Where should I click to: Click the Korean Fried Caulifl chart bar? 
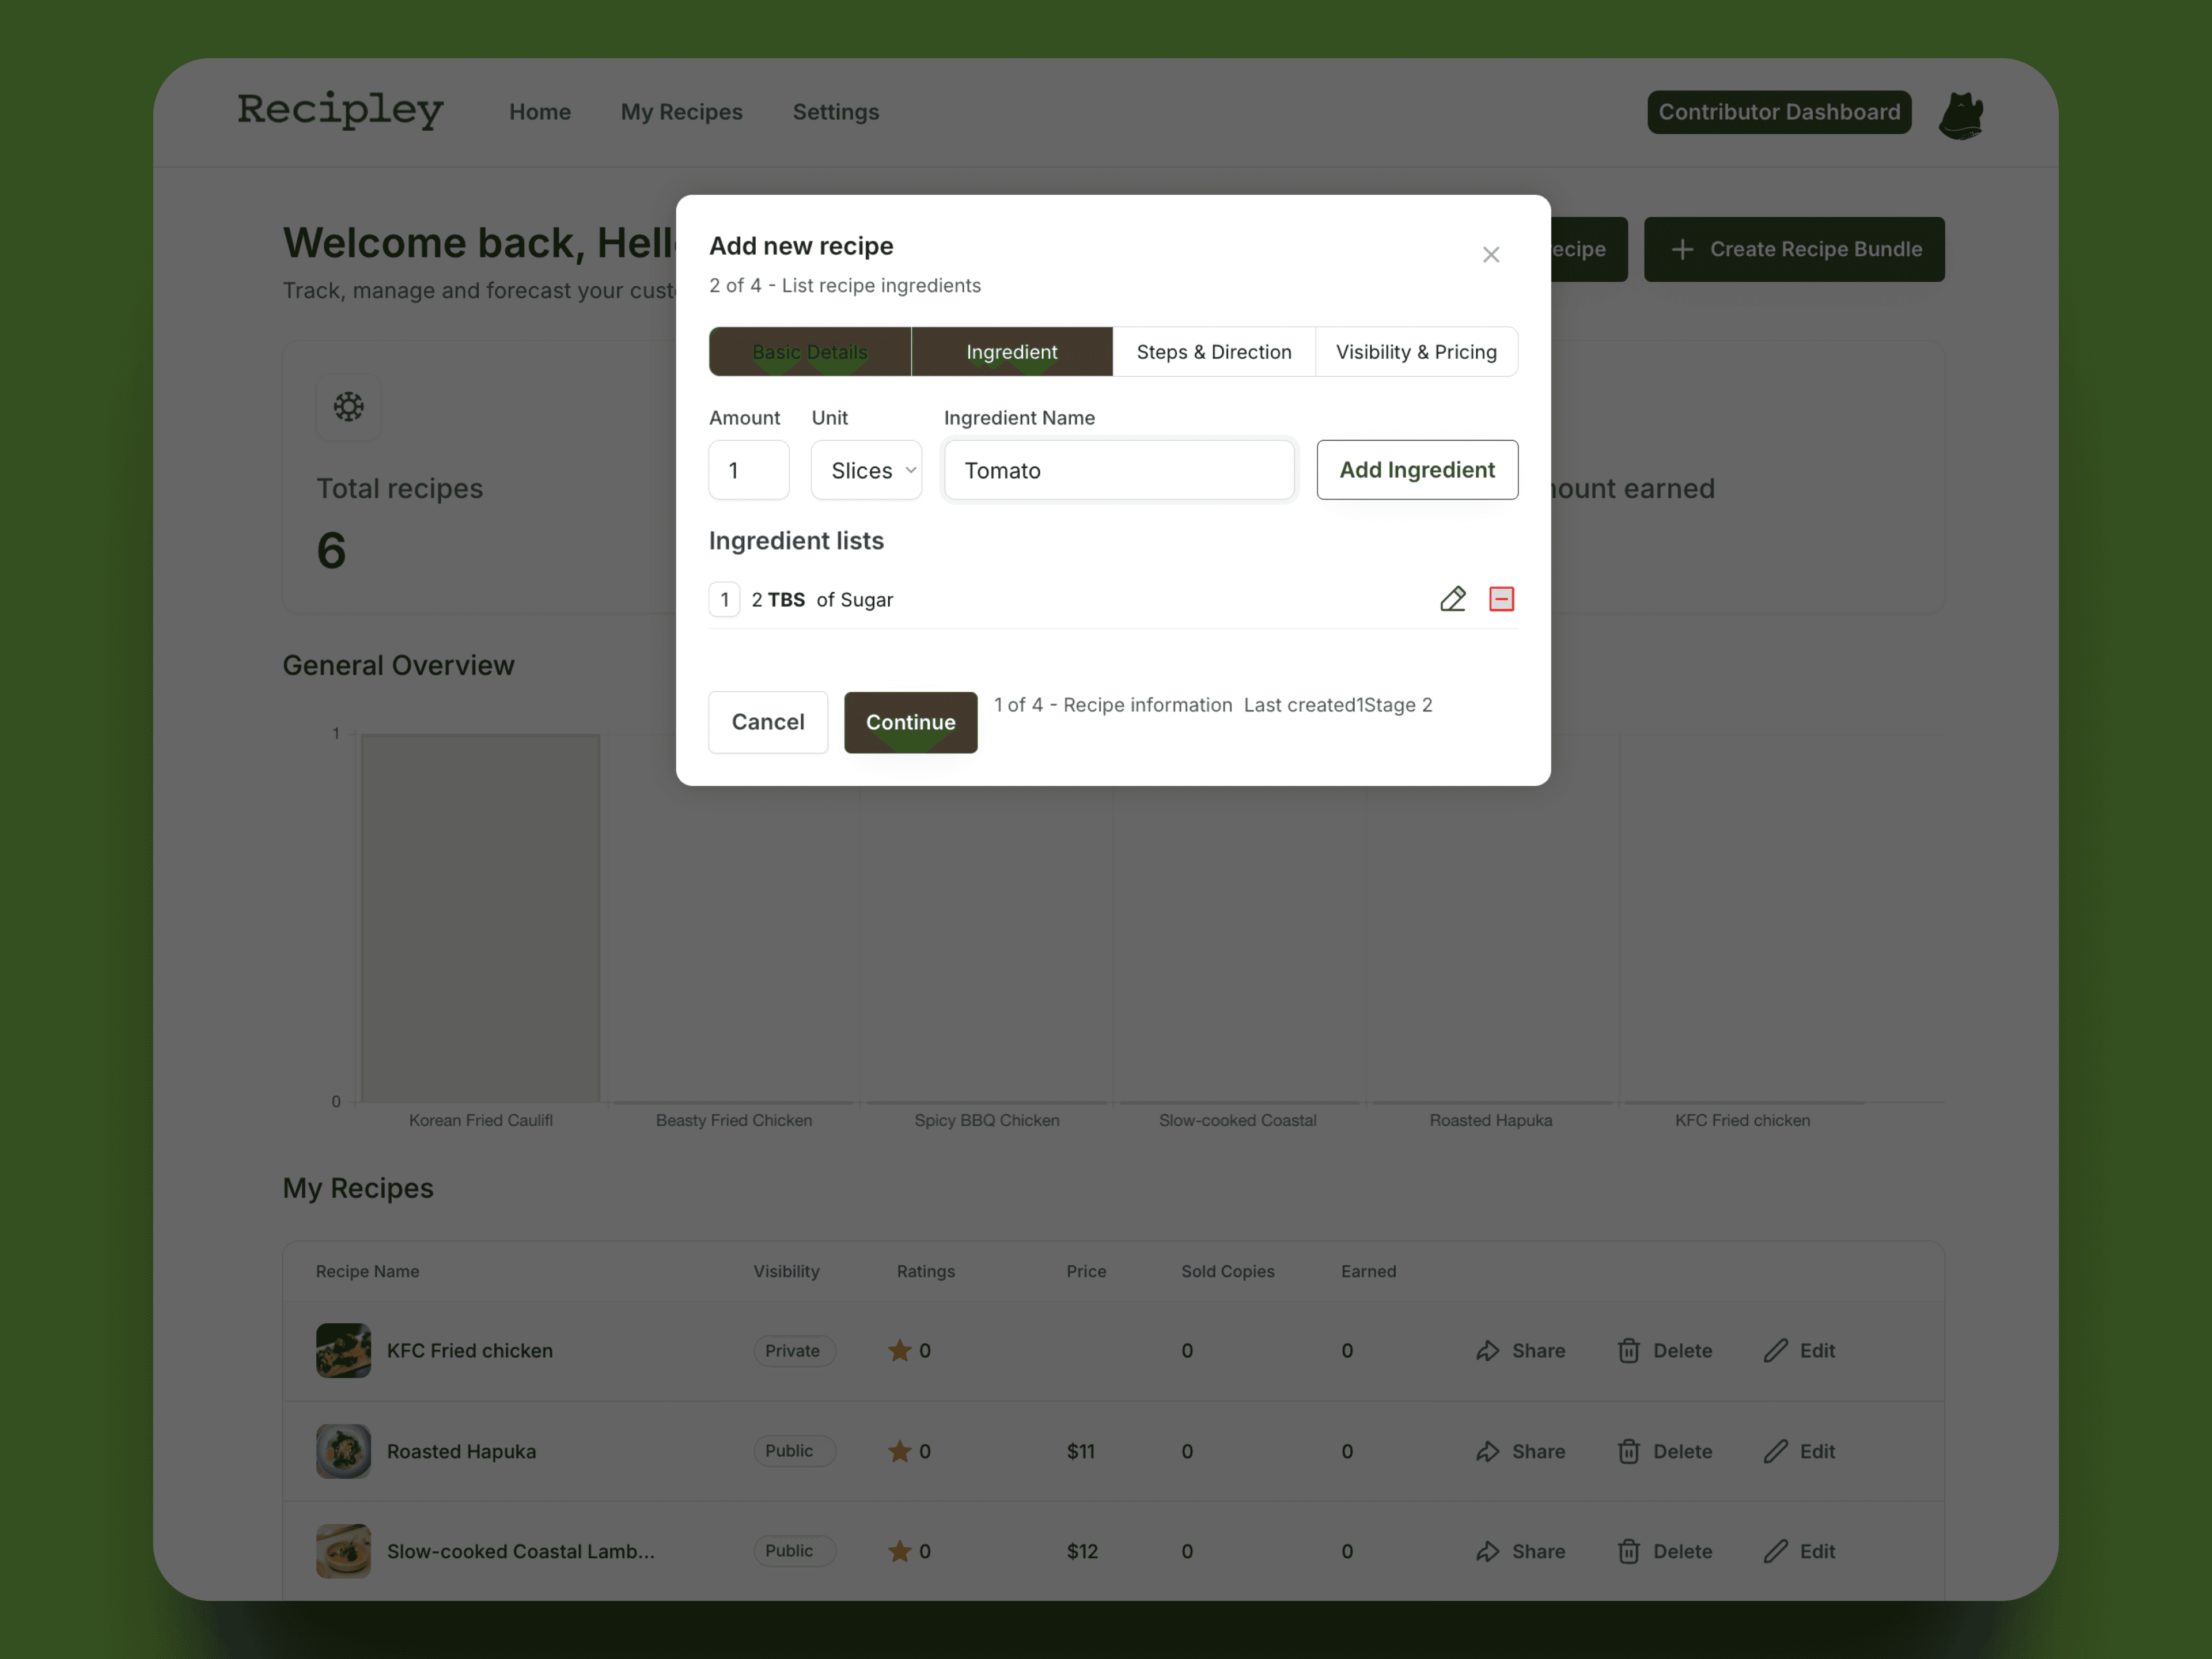[480, 918]
